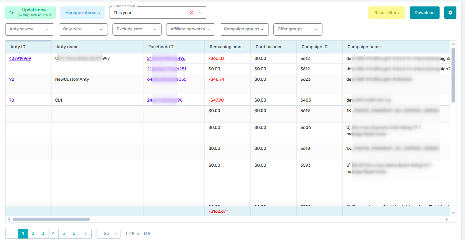Click the Campaign ID column header
Image resolution: width=465 pixels, height=240 pixels.
point(319,47)
